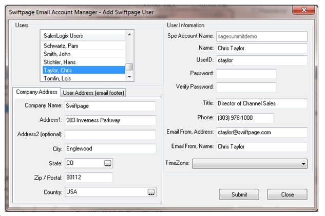Open the Country lookup ellipsis button
Viewport: 325px width, 216px height.
[x=151, y=192]
